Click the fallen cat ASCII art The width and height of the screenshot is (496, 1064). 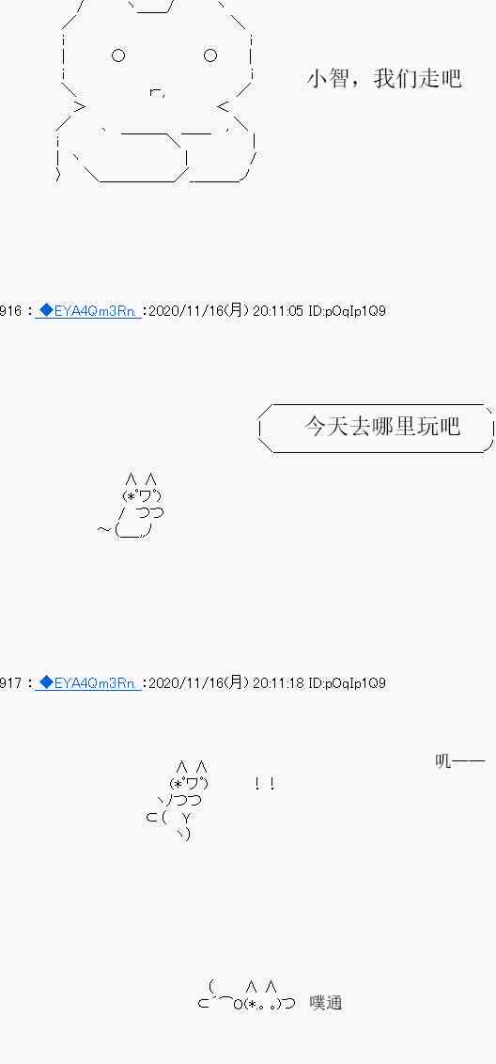(246, 995)
